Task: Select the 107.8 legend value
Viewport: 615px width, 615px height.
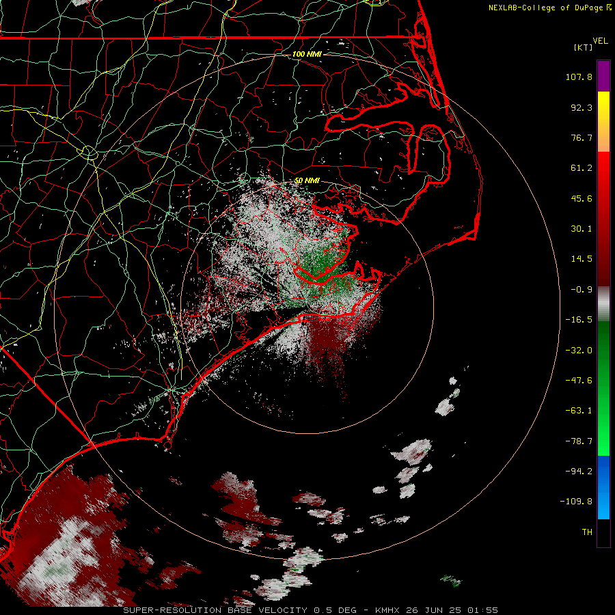Action: [x=579, y=77]
